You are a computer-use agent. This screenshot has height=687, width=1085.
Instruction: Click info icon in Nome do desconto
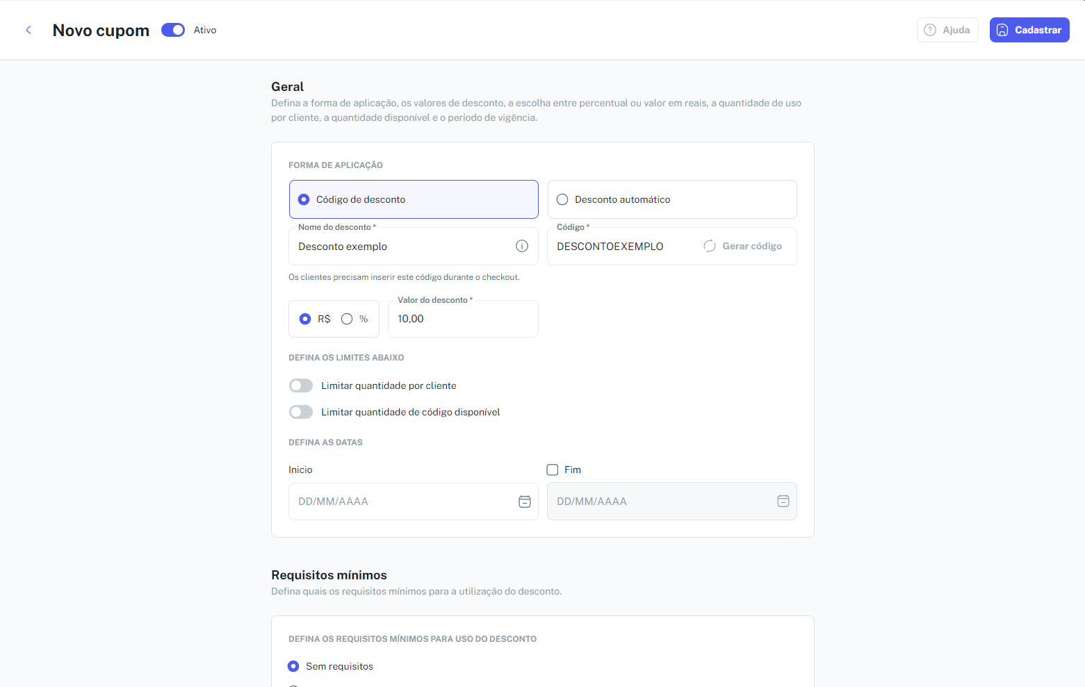pos(522,246)
